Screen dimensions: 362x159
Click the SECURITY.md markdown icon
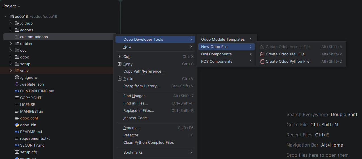click(17, 145)
